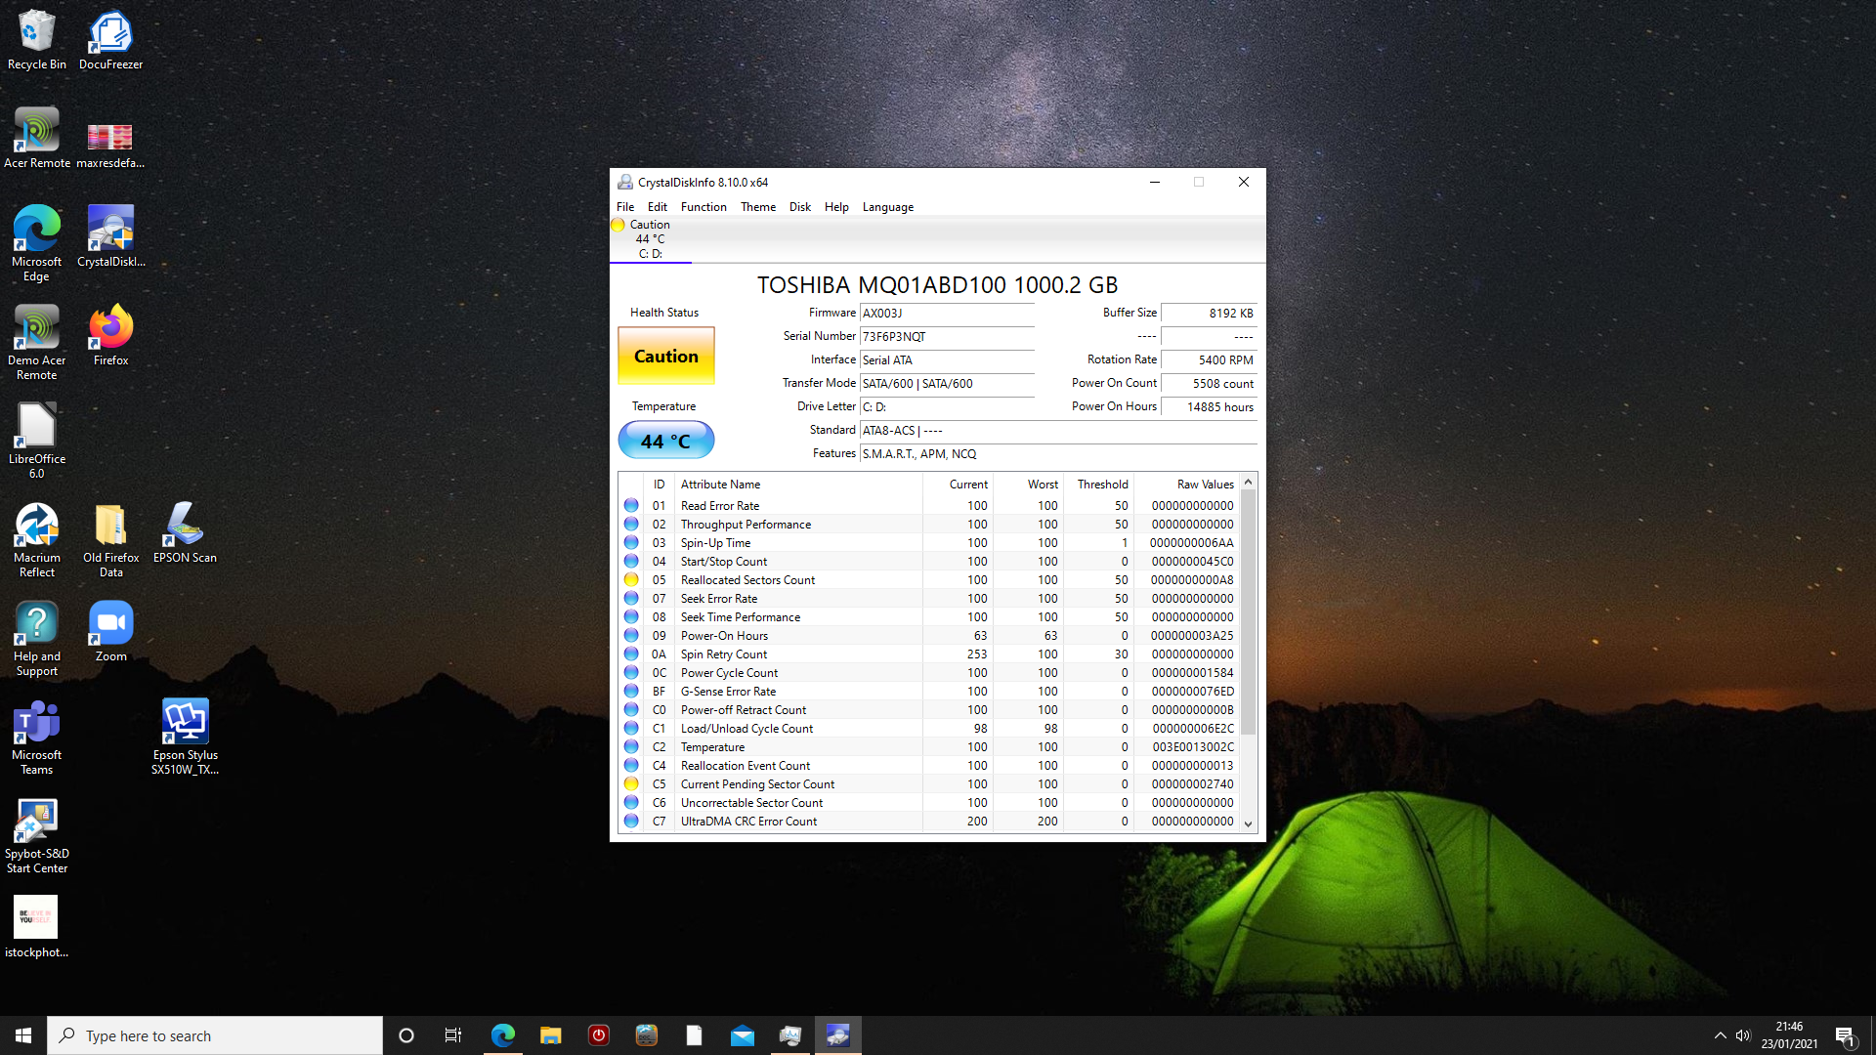Viewport: 1876px width, 1055px height.
Task: Select Spybot-S&D Start Center icon
Action: tap(37, 835)
